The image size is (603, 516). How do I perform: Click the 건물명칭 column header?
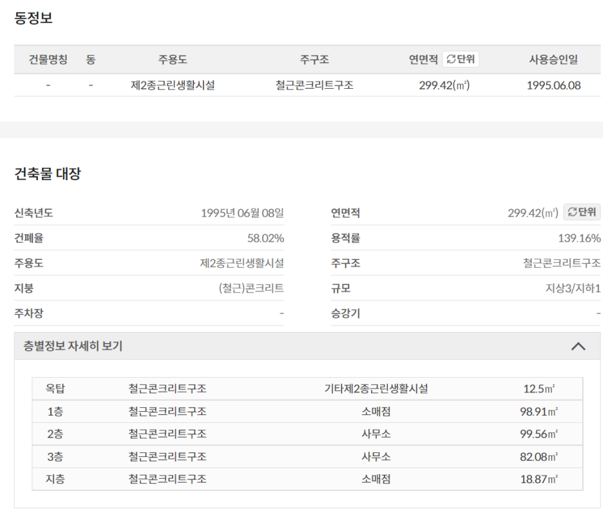[x=48, y=59]
